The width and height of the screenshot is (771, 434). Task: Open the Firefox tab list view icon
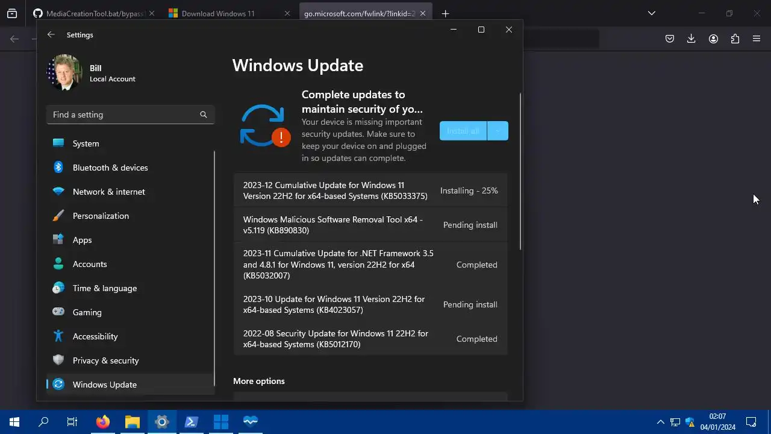(12, 13)
